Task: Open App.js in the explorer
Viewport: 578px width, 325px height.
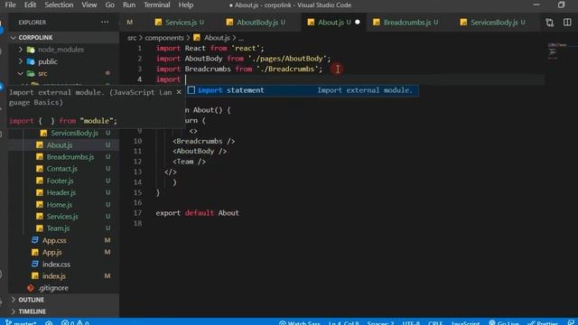Action: 51,253
